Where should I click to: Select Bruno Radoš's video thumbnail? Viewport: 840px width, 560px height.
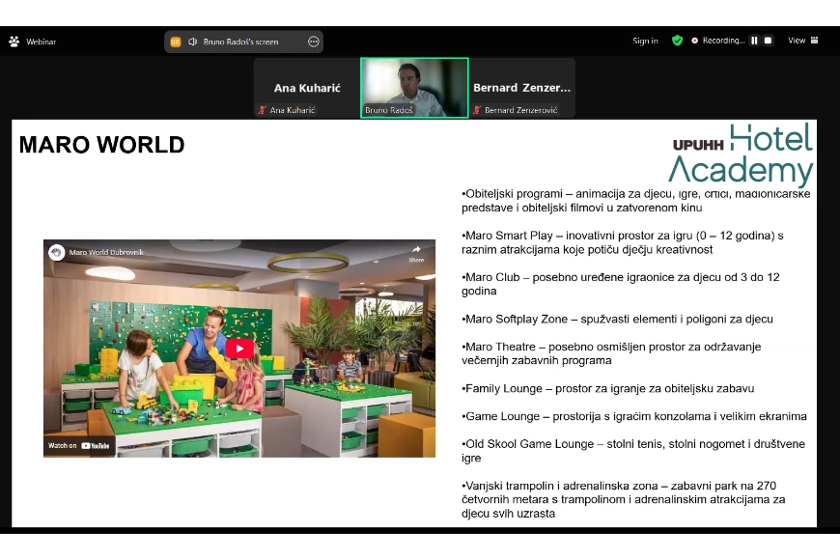[x=414, y=87]
